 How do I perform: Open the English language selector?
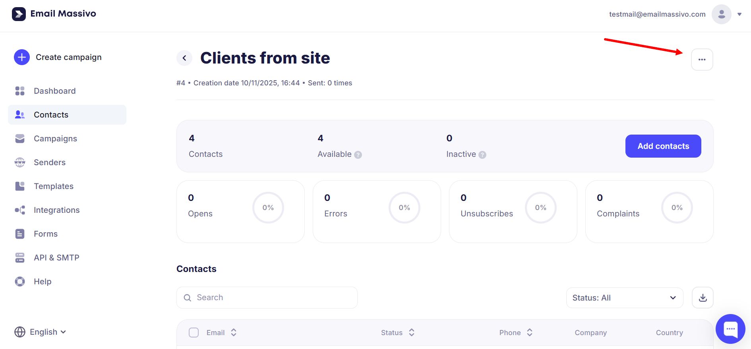tap(40, 332)
